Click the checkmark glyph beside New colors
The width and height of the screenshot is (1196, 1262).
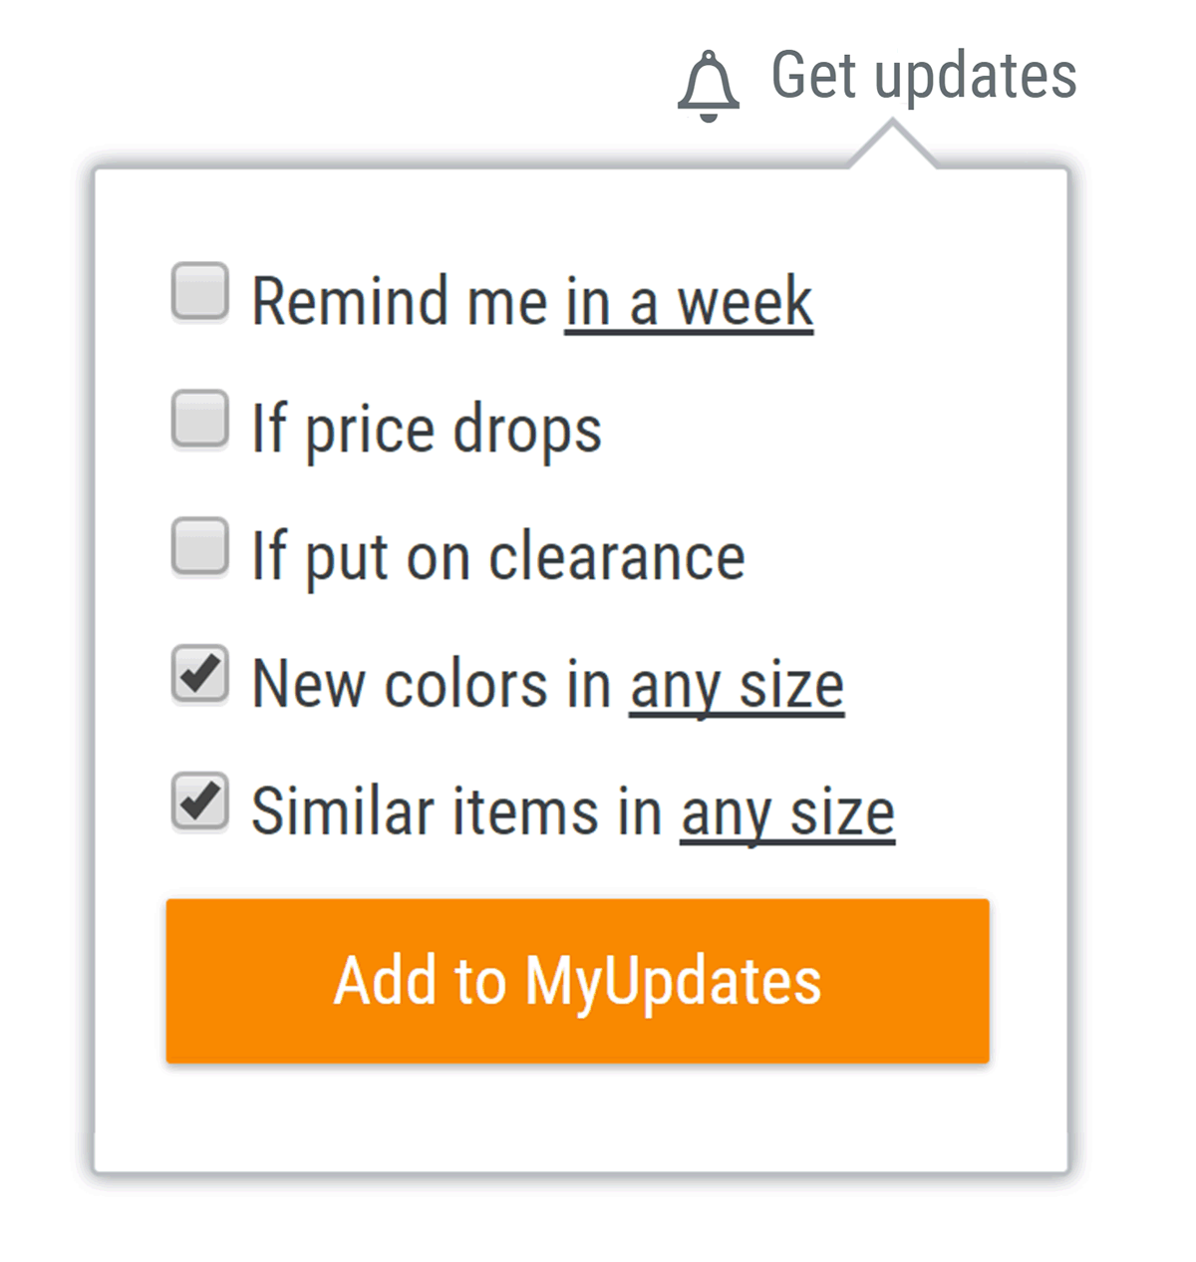[201, 672]
